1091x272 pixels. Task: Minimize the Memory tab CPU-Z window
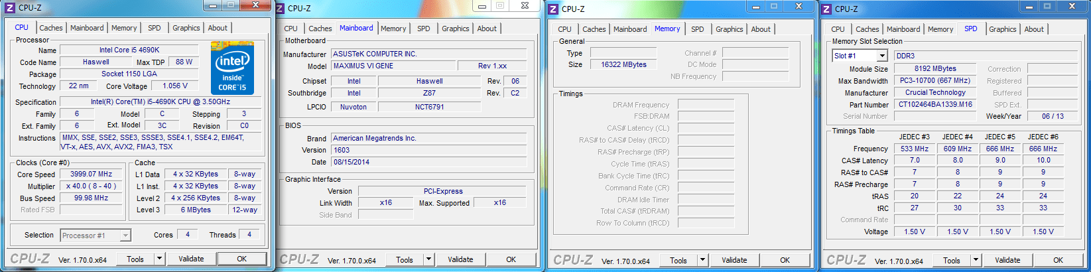pos(757,7)
